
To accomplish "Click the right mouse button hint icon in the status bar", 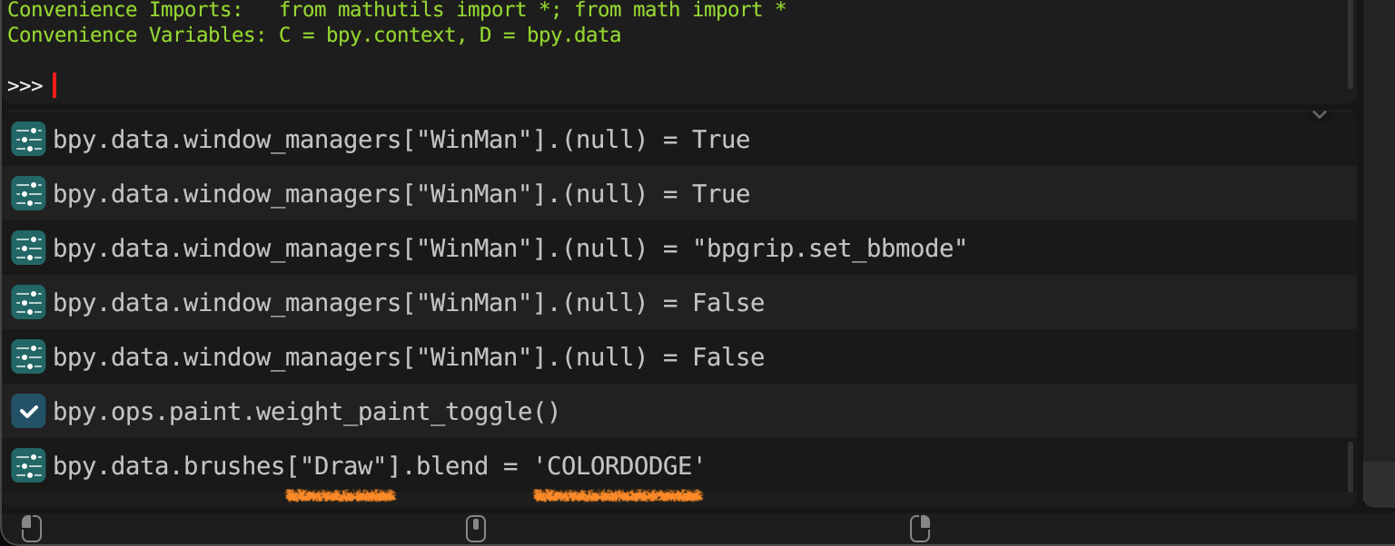I will (x=920, y=528).
